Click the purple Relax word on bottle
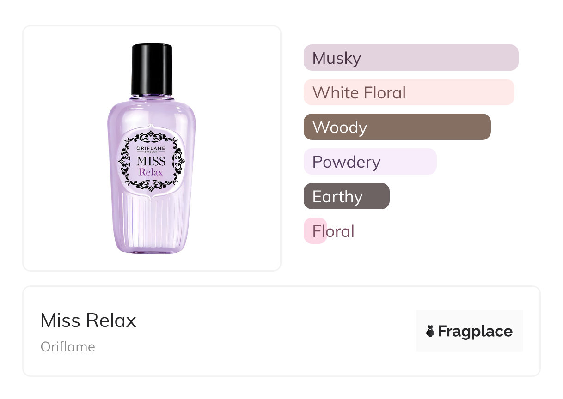Viewport: 563px width, 399px height. [x=151, y=173]
